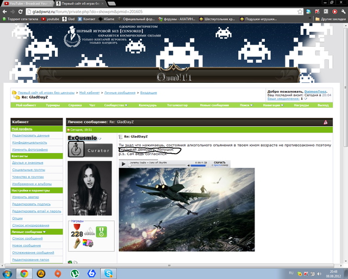Click Личные сообщения breadcrumb link
The width and height of the screenshot is (348, 279).
coord(120,93)
